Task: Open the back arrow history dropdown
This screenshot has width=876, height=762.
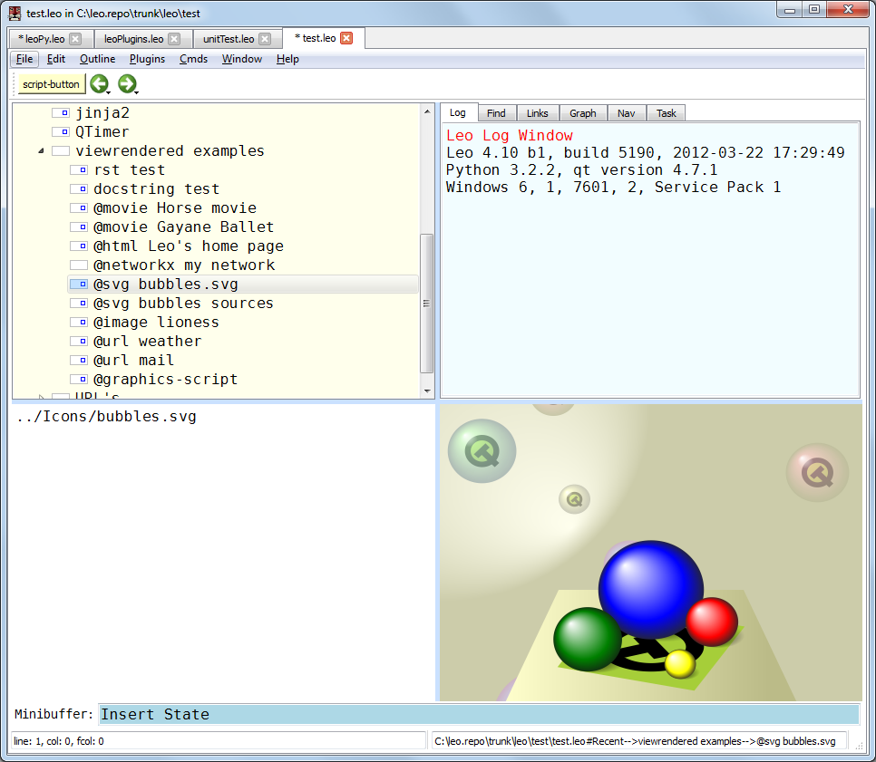Action: (109, 92)
